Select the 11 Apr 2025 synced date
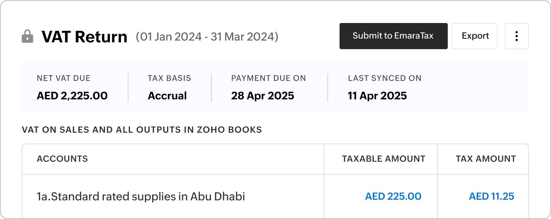Image resolution: width=551 pixels, height=219 pixels. coord(377,96)
